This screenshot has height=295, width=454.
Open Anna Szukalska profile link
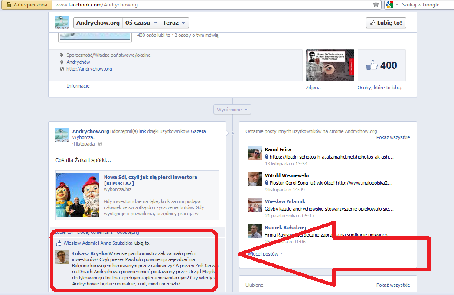116,243
